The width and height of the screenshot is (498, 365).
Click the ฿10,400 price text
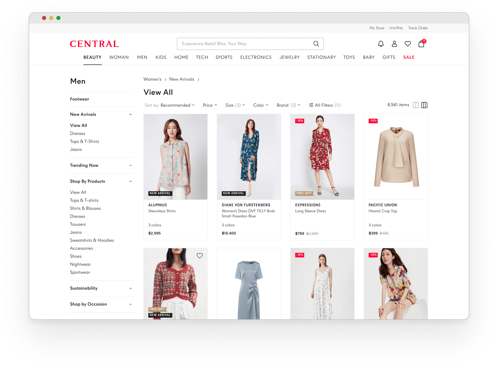click(229, 233)
